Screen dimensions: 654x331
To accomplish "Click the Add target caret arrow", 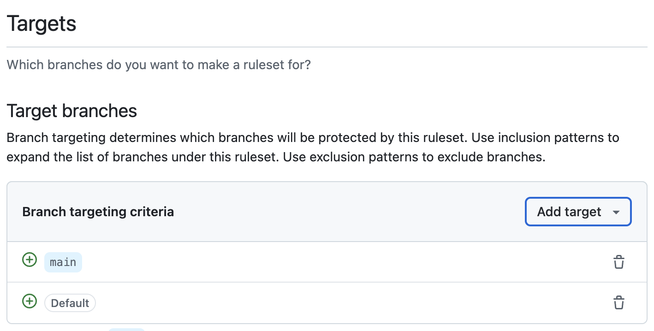I will tap(616, 213).
